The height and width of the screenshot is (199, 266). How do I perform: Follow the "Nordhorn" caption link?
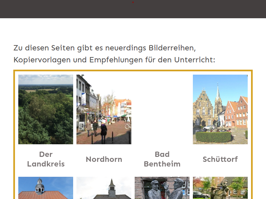coord(104,159)
